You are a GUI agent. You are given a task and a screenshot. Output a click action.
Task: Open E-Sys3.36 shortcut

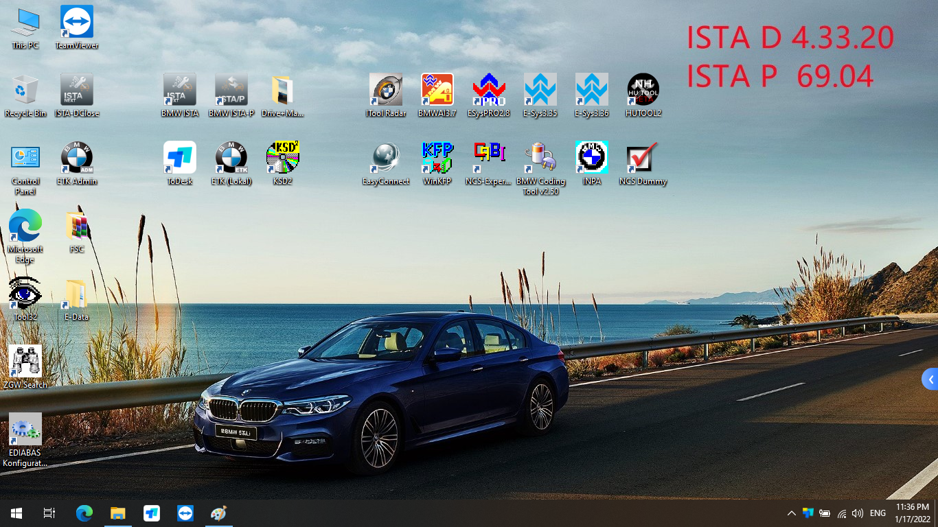pos(592,95)
